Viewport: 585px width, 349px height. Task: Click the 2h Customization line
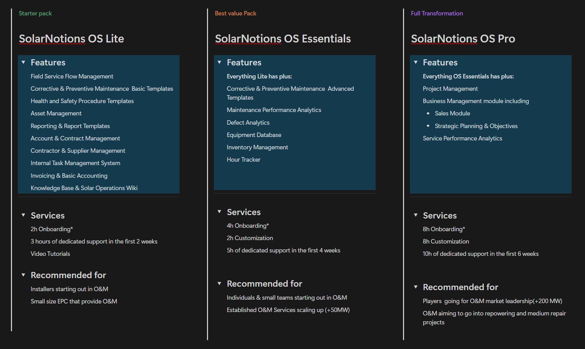pyautogui.click(x=250, y=238)
